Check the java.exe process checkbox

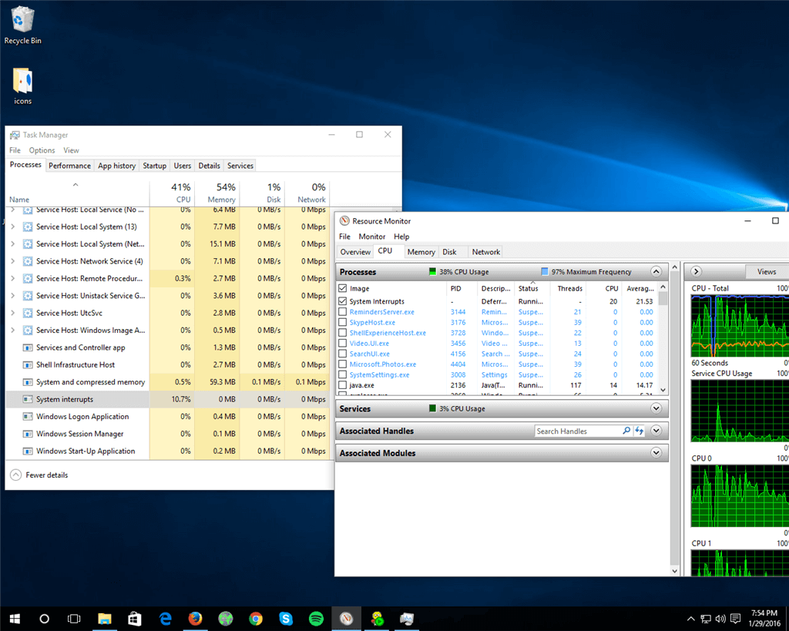pos(343,385)
